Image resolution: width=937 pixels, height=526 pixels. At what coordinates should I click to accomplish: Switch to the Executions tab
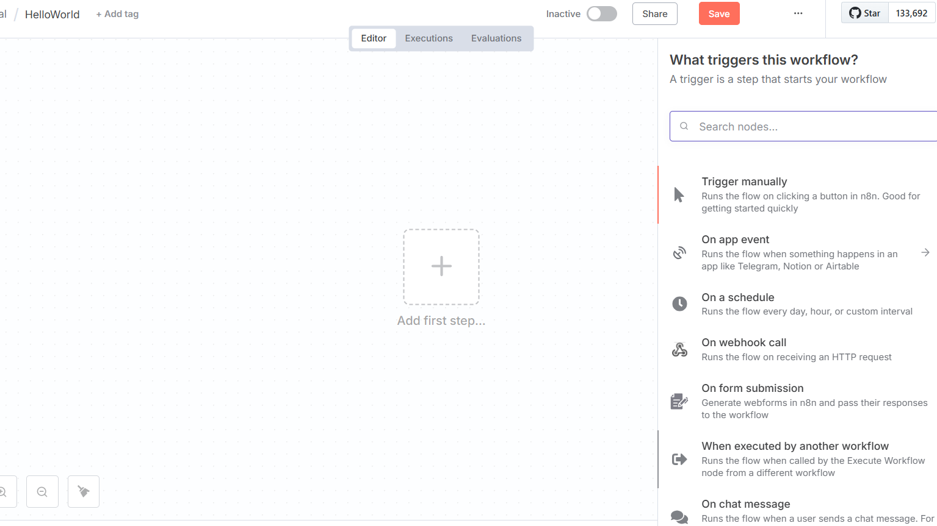click(x=429, y=38)
